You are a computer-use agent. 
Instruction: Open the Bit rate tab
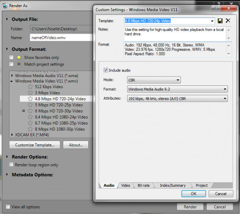(144, 185)
